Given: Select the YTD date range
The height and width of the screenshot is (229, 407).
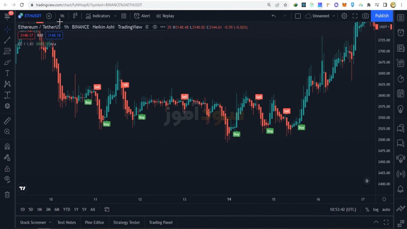Looking at the screenshot, I should pos(67,210).
